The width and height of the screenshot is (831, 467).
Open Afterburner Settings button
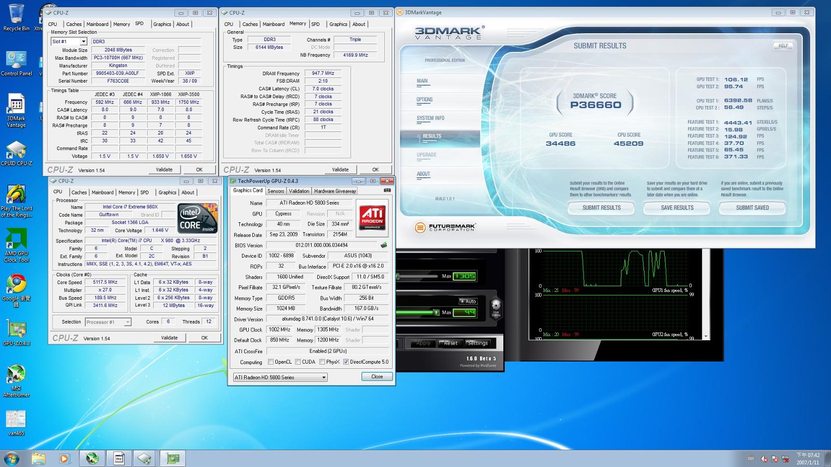tap(478, 343)
